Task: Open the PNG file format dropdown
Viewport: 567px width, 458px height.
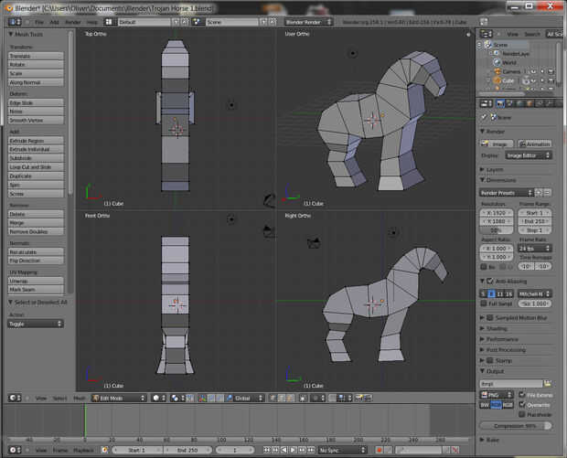Action: click(497, 394)
